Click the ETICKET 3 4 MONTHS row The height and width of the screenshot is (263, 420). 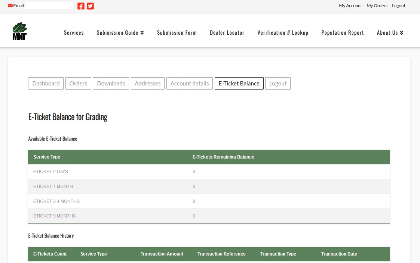[x=209, y=201]
